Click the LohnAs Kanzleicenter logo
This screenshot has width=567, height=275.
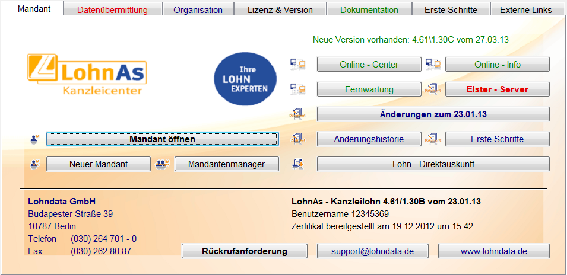87,74
